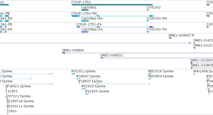This screenshot has width=213, height=115.
Task: Select the CG42302-PA label
Action: pyautogui.click(x=156, y=29)
